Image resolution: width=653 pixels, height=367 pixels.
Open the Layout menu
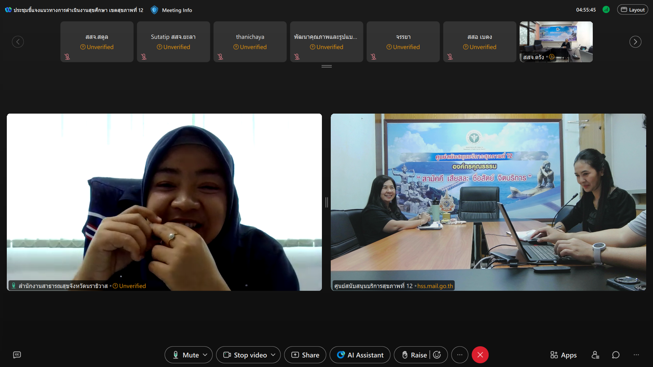pos(633,10)
